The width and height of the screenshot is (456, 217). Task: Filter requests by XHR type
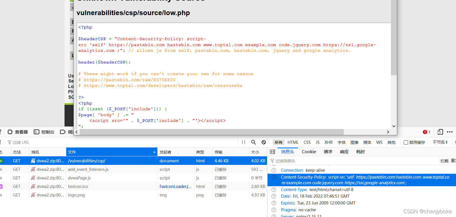[x=328, y=142]
